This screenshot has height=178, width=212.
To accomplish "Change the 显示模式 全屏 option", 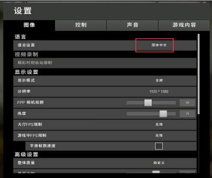I will tap(159, 80).
